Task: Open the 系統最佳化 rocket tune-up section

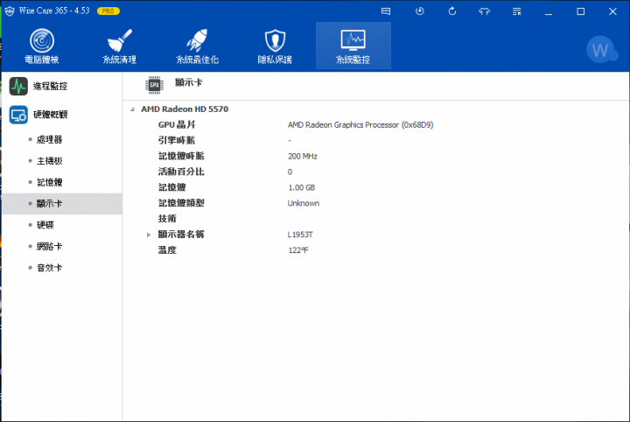Action: [197, 46]
